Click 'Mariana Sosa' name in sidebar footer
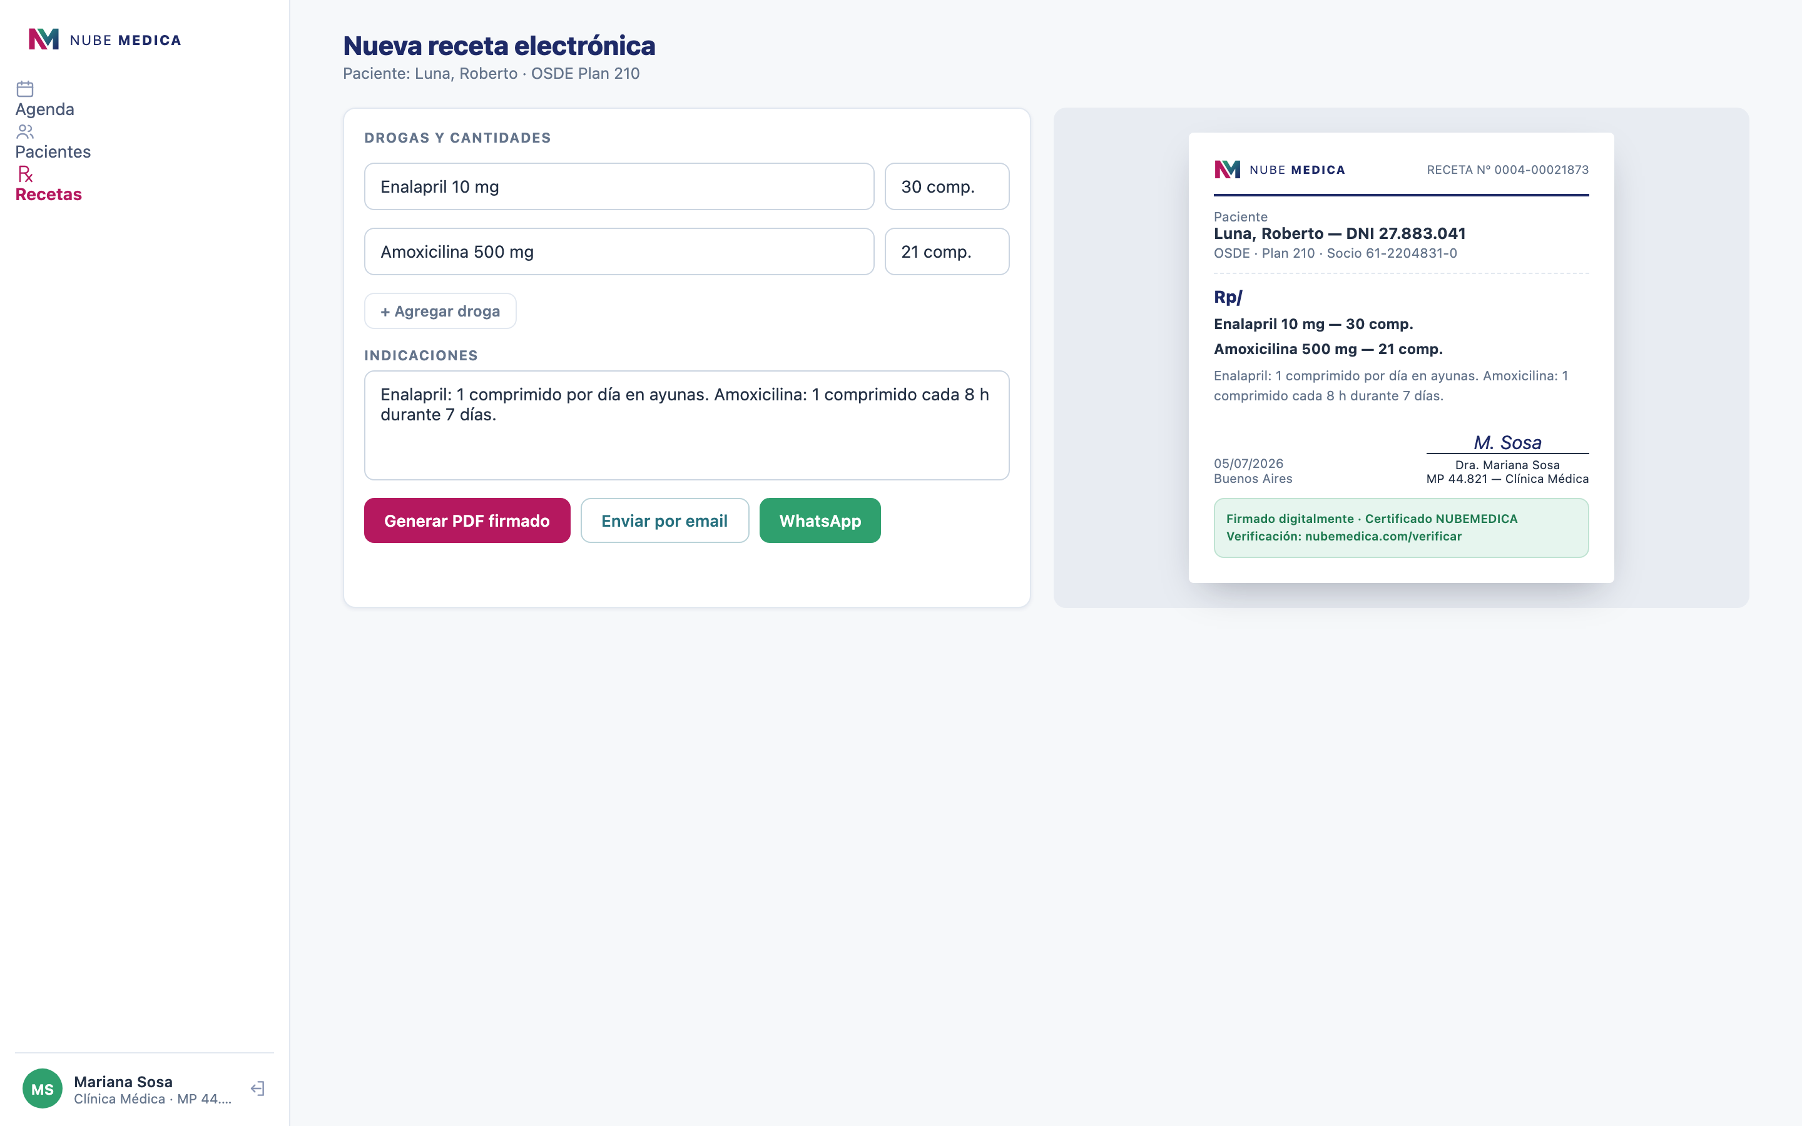The width and height of the screenshot is (1802, 1126). (123, 1082)
